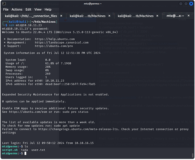Open the Actions menu

tap(17, 9)
